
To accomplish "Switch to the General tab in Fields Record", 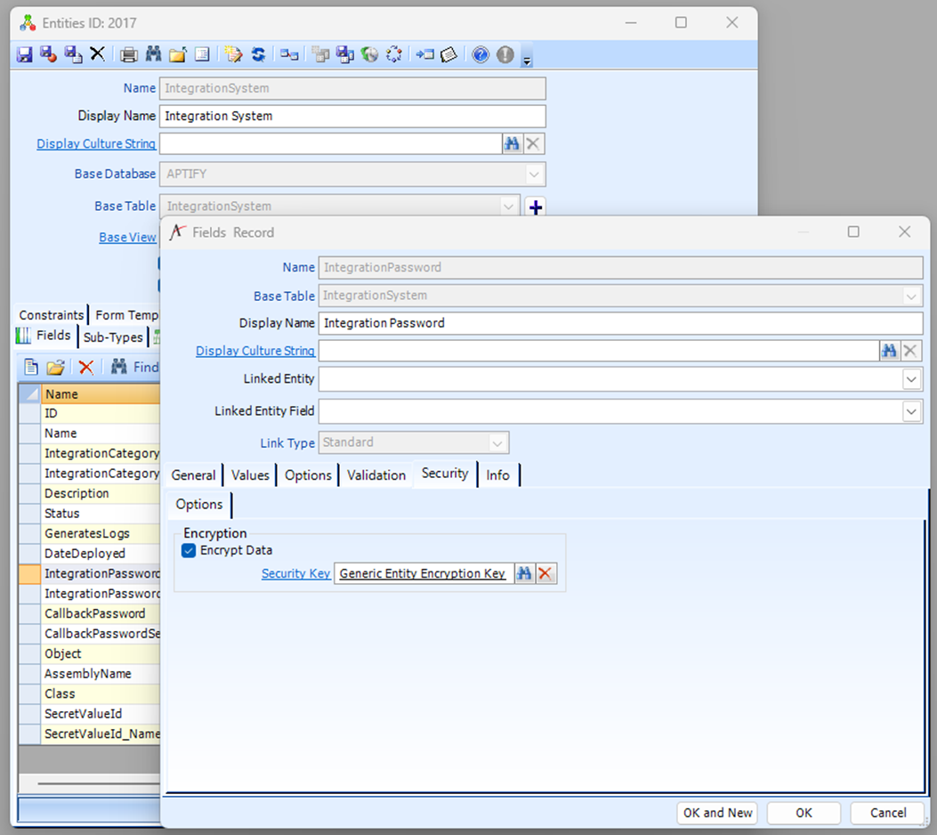I will [x=194, y=475].
